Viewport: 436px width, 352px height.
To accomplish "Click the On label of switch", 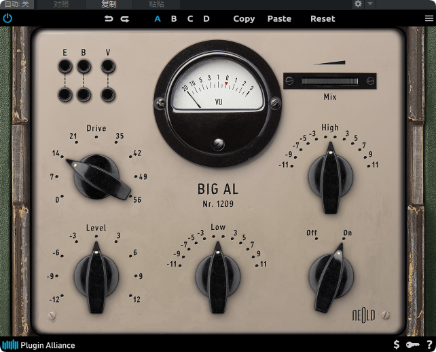I will (347, 233).
